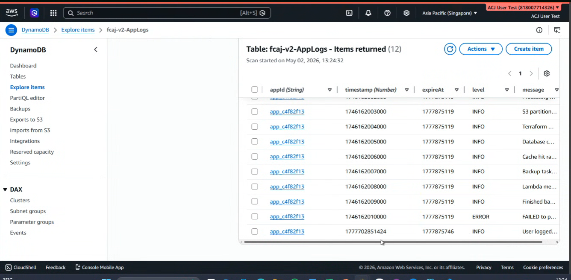
Task: Open CloudShell from the top bar icon
Action: pyautogui.click(x=349, y=13)
